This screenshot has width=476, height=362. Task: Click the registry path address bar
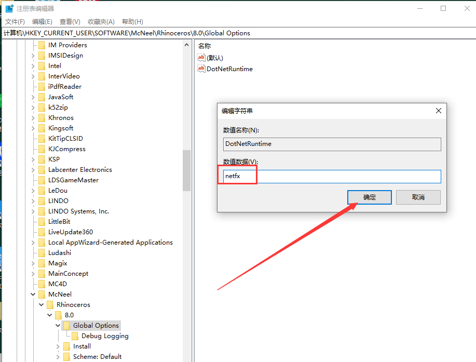click(238, 33)
